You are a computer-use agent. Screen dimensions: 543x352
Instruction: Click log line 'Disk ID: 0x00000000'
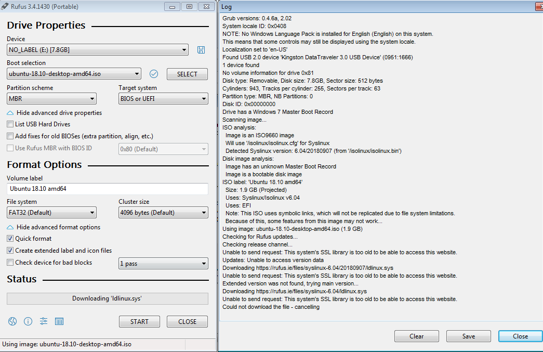[249, 105]
